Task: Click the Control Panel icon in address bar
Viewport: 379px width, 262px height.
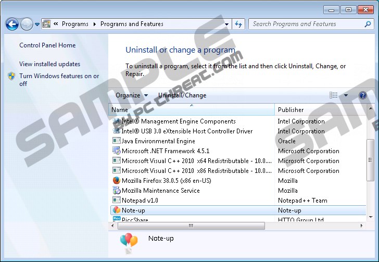Action: [x=46, y=24]
